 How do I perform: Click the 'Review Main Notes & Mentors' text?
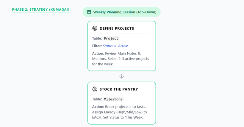tap(116, 56)
